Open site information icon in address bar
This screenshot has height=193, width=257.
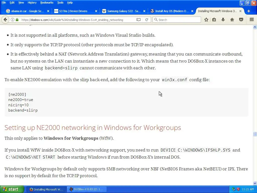click(x=13, y=20)
